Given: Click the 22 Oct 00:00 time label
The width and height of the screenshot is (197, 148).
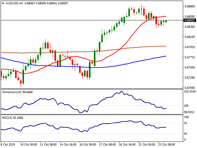Looking at the screenshot, I should (x=147, y=145).
